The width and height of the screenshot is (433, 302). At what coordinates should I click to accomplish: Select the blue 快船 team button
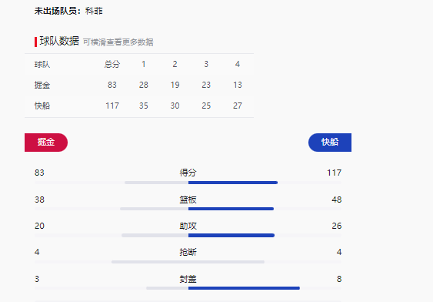[330, 143]
